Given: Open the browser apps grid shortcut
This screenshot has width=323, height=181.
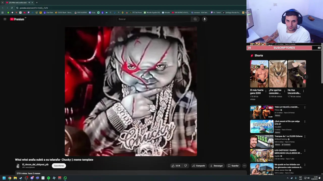Looking at the screenshot, I should [3, 12].
